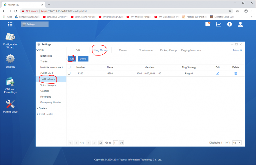The height and width of the screenshot is (165, 256).
Task: Open Multisite Interconnect in the tree
Action: coord(51,67)
